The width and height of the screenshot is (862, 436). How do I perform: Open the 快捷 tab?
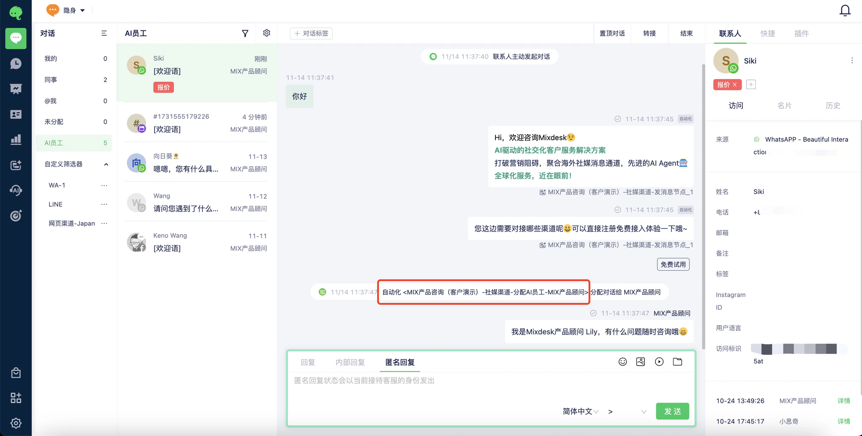pos(768,33)
